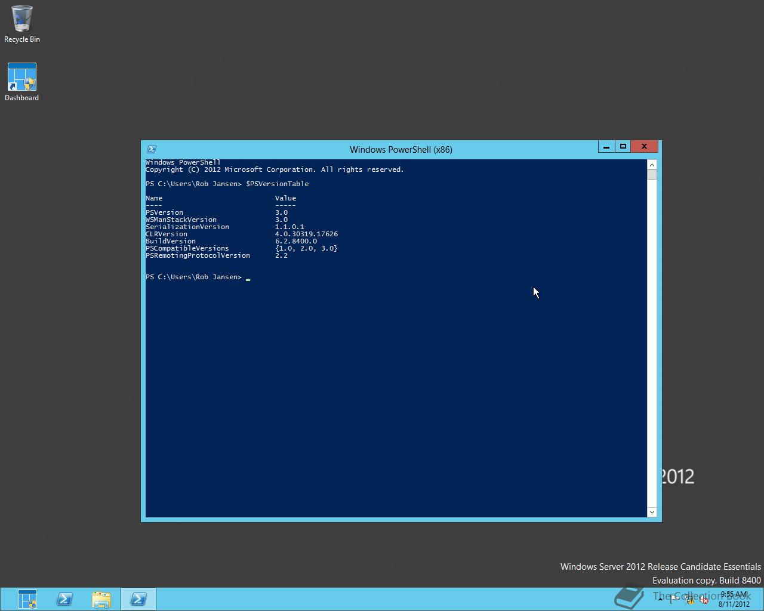The width and height of the screenshot is (764, 611).
Task: Click the BuildVersion value 6.2.8400.0
Action: (296, 241)
